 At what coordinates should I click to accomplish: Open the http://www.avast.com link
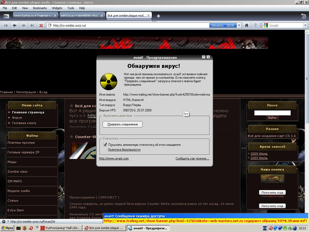(114, 158)
